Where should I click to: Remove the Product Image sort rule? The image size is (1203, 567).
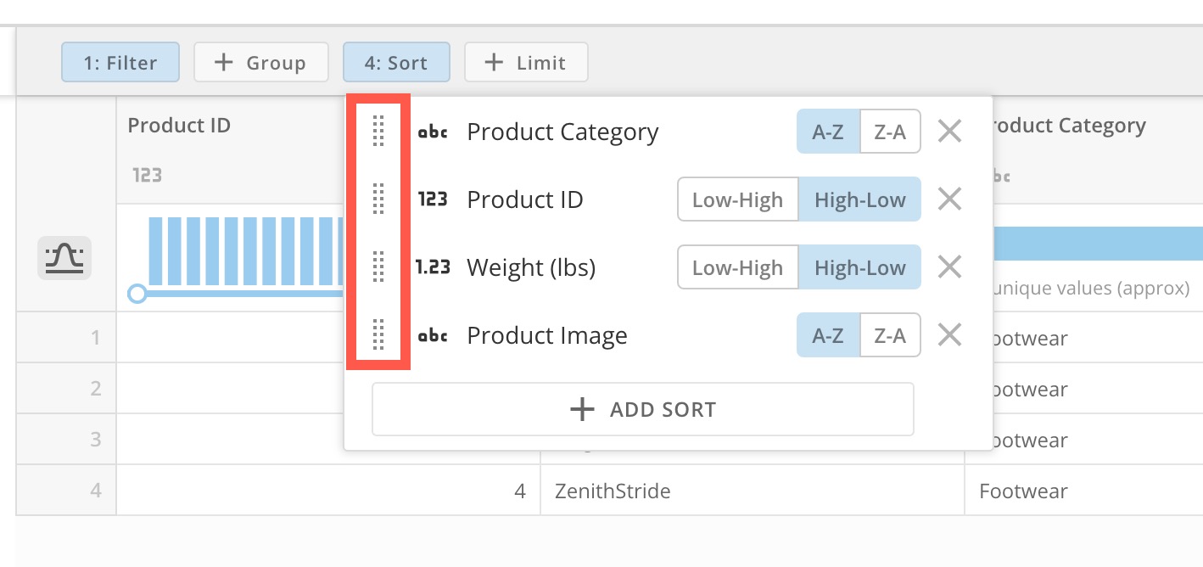point(949,335)
